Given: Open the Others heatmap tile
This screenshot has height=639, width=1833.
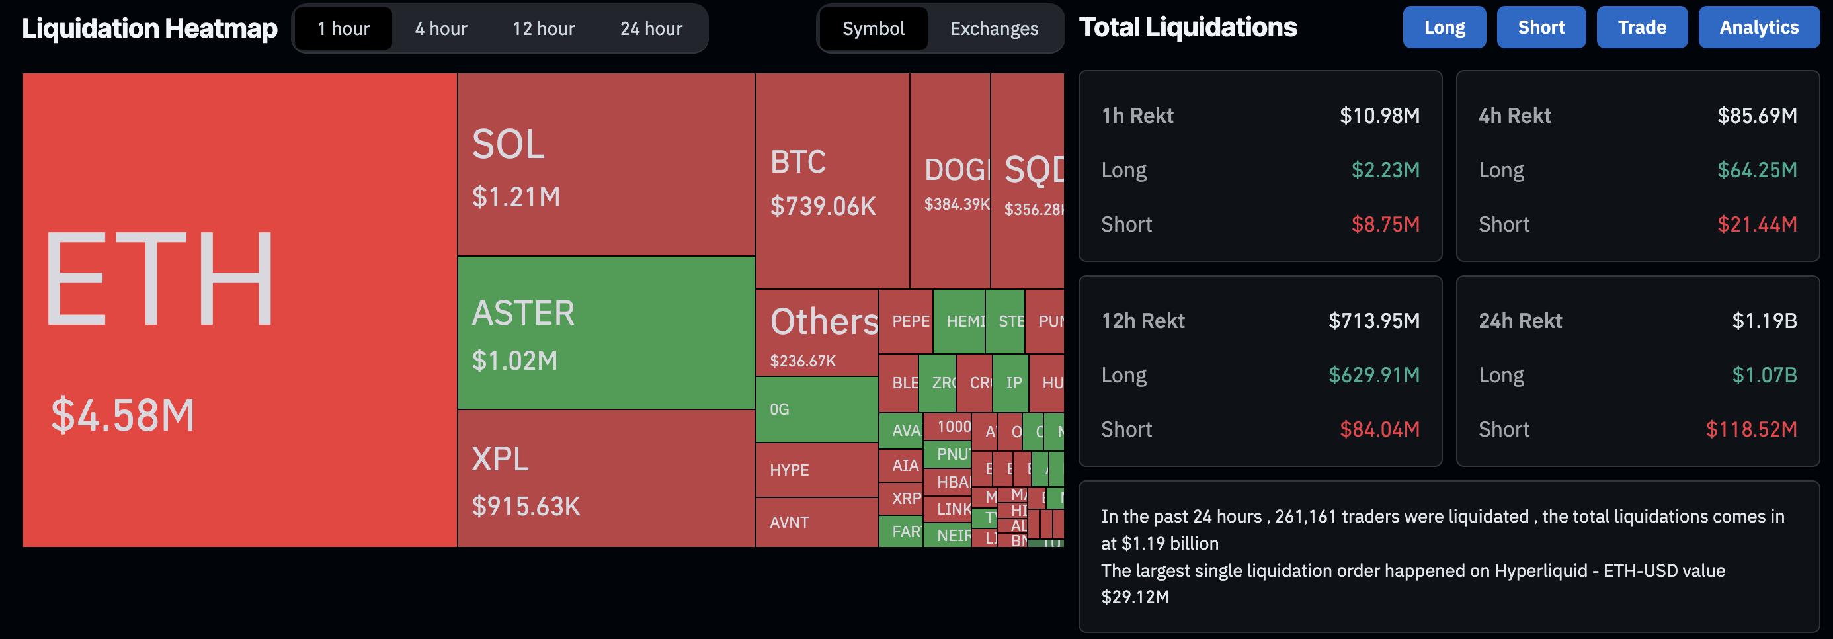Looking at the screenshot, I should [816, 332].
